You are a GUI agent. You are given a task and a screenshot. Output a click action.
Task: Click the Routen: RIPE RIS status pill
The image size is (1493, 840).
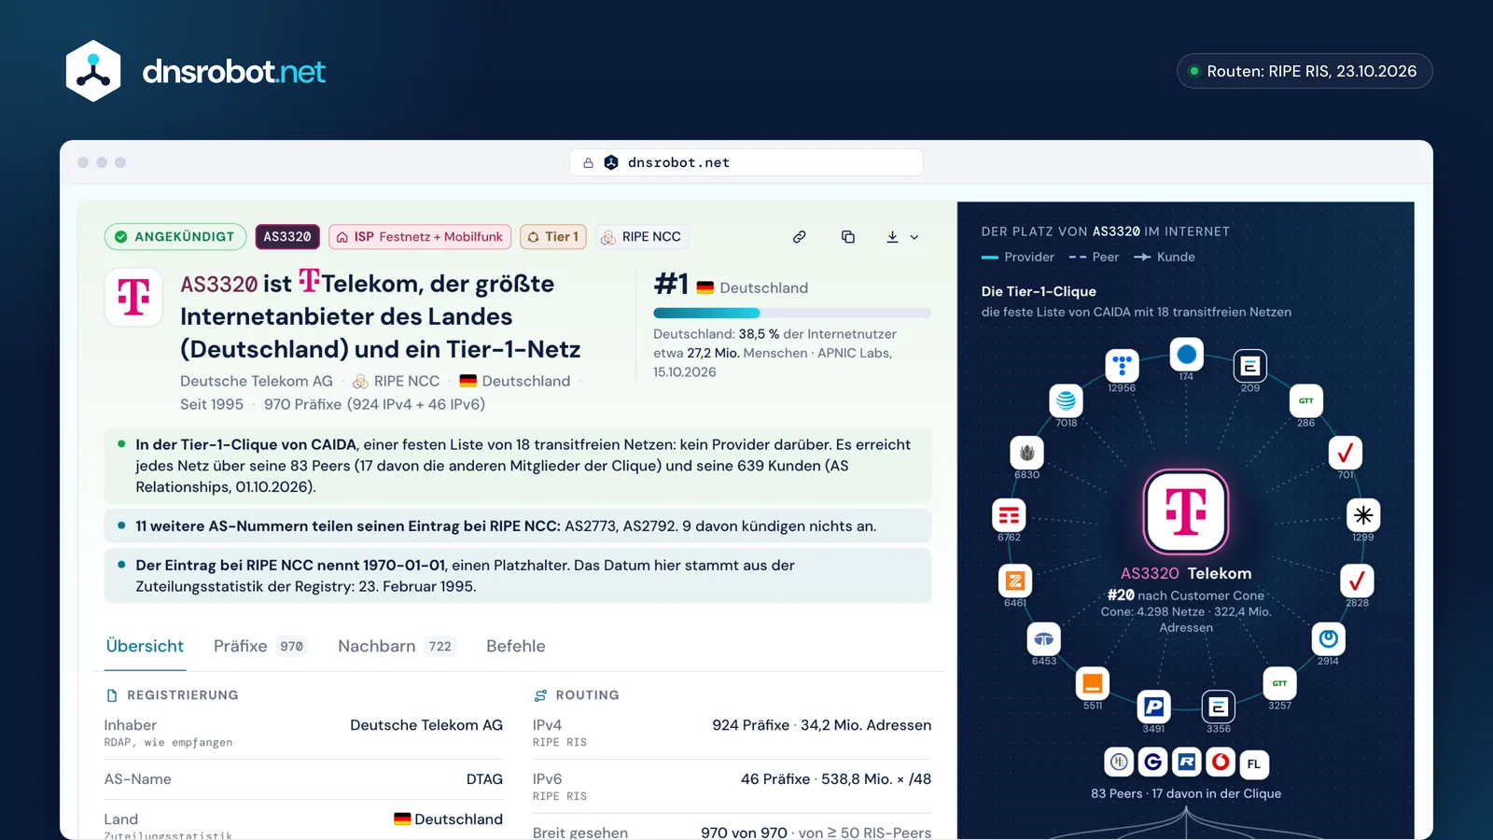pyautogui.click(x=1305, y=71)
